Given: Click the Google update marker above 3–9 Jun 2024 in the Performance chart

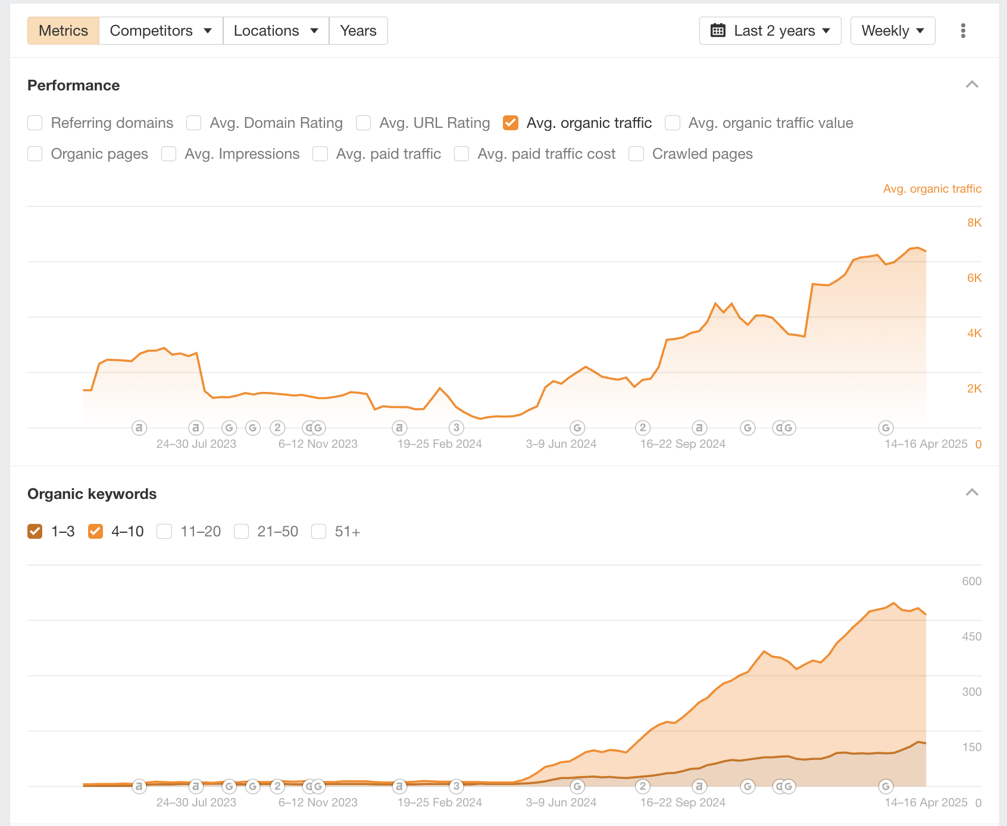Looking at the screenshot, I should click(577, 428).
